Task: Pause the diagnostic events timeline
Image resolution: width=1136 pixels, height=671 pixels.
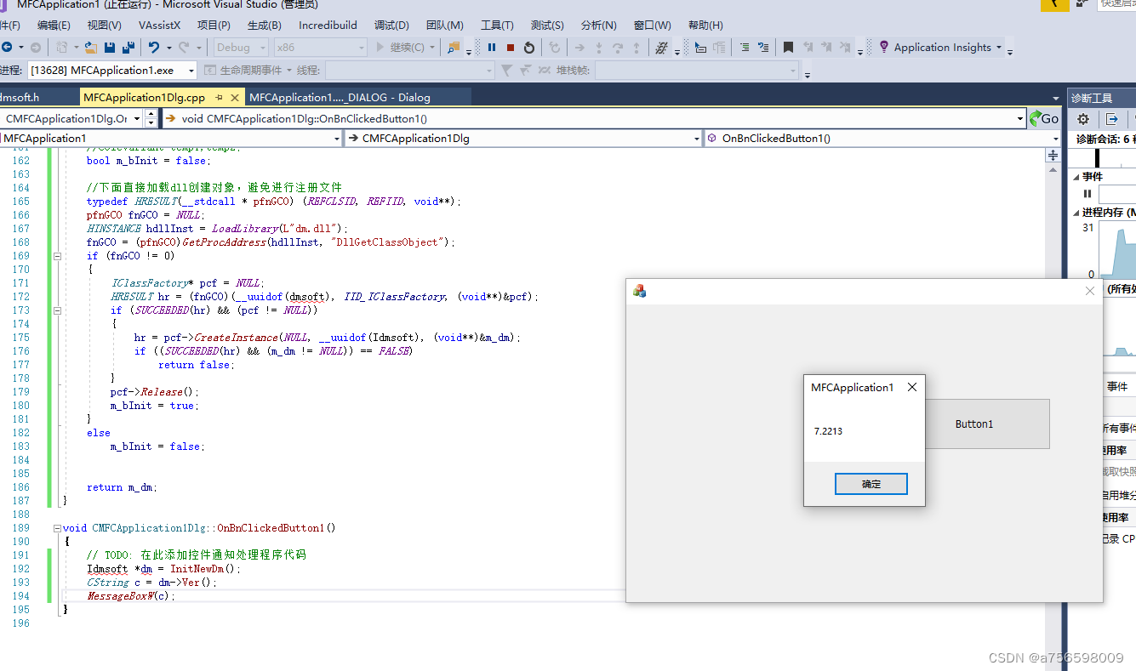Action: tap(1087, 194)
